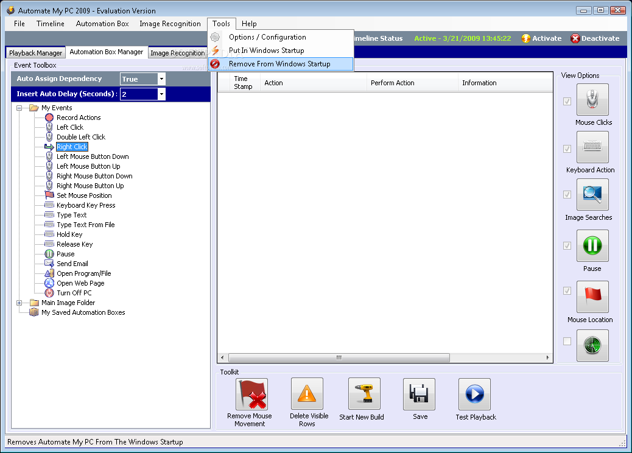The width and height of the screenshot is (632, 453).
Task: Click the Open Program/File icon
Action: tap(49, 273)
